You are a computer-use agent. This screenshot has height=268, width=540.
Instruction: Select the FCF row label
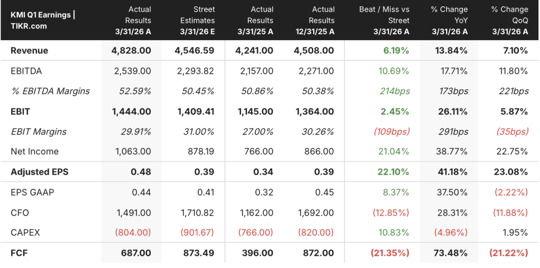[x=20, y=253]
